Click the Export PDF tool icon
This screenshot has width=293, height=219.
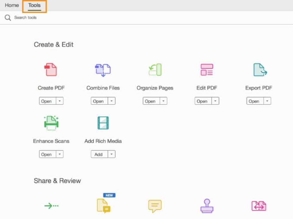coord(260,70)
